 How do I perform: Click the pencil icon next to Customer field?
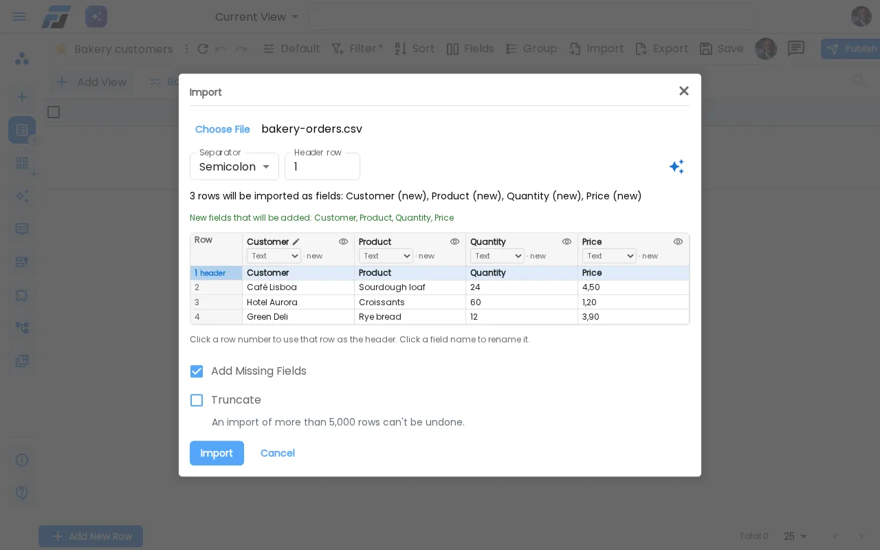pos(296,242)
